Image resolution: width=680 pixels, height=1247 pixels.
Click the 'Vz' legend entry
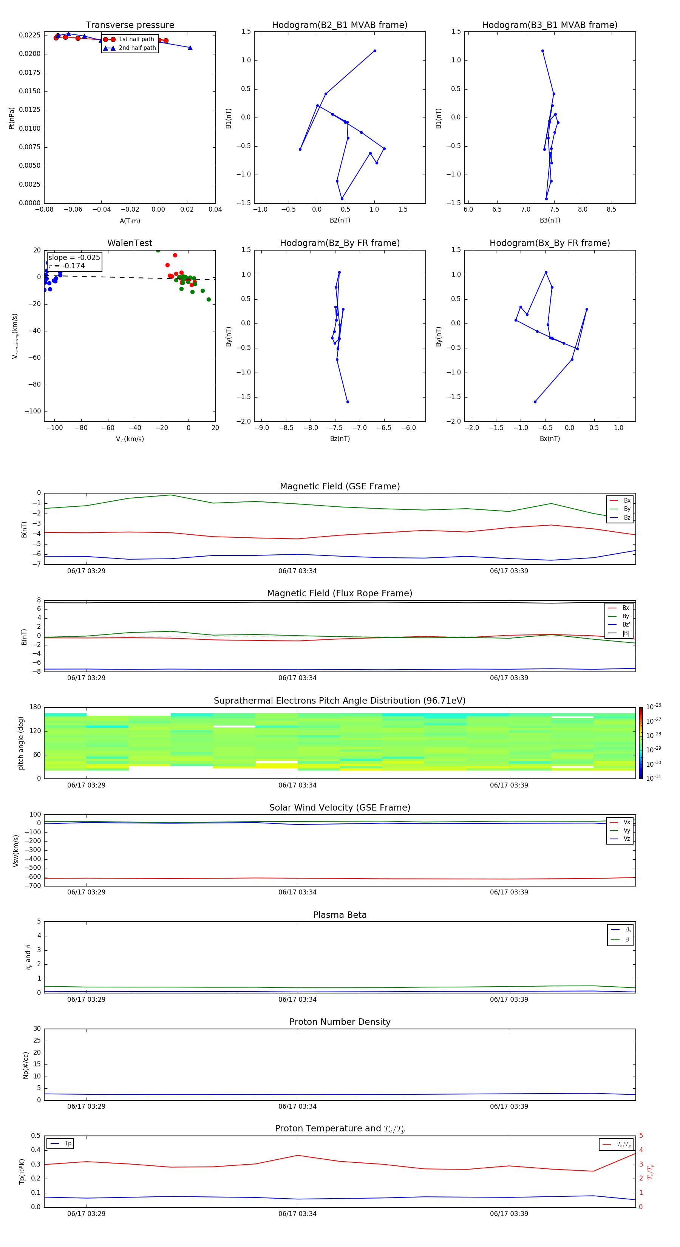coord(620,839)
